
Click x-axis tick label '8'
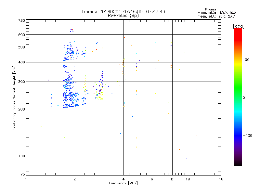point(172,179)
